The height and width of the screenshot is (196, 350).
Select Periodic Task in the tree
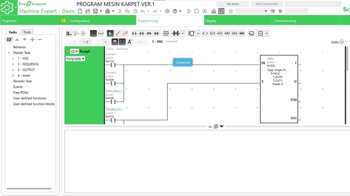pos(23,81)
